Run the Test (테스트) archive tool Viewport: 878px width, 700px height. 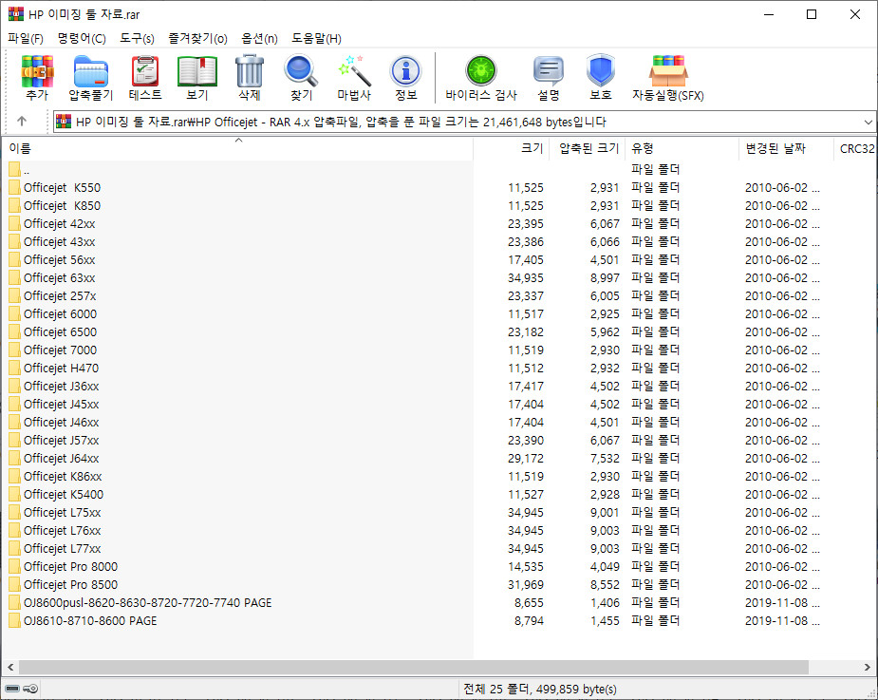[145, 77]
